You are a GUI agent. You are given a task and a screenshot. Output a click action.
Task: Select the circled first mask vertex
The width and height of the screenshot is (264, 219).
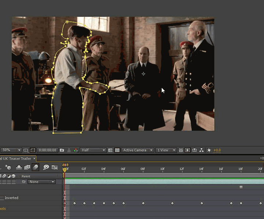coord(67,22)
